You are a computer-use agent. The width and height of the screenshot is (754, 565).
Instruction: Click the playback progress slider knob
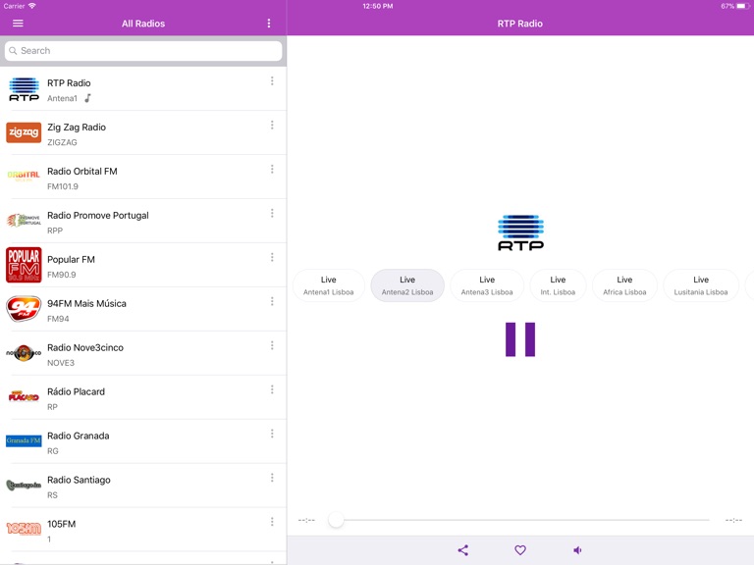click(x=336, y=520)
